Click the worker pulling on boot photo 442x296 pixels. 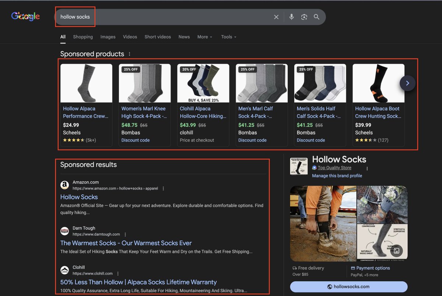[323, 223]
